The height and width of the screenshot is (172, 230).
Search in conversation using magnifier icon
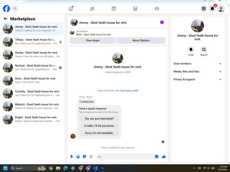coord(204,50)
